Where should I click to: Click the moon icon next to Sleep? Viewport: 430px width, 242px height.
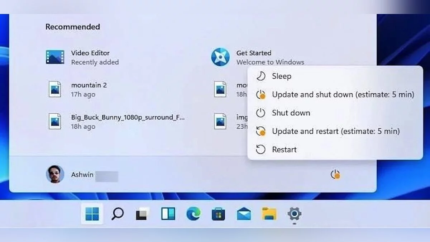pos(261,76)
